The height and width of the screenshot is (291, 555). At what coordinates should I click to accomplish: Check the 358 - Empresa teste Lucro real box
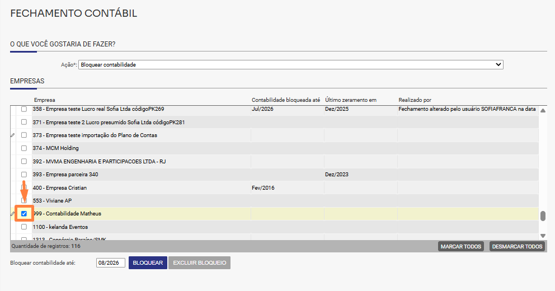24,109
